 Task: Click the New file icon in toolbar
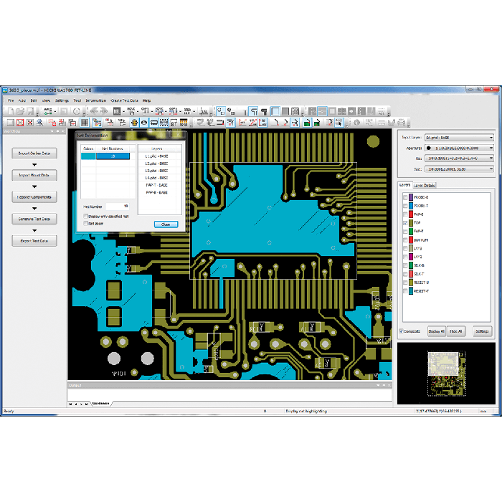[x=10, y=111]
